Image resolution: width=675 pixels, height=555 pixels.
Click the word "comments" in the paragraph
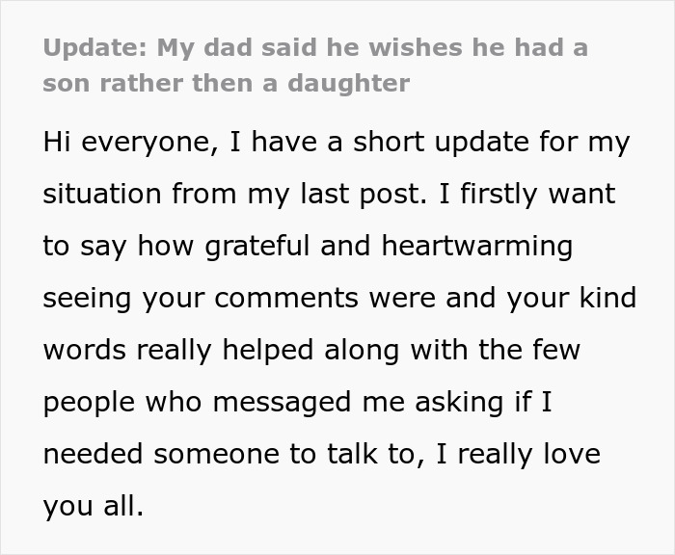(x=285, y=298)
